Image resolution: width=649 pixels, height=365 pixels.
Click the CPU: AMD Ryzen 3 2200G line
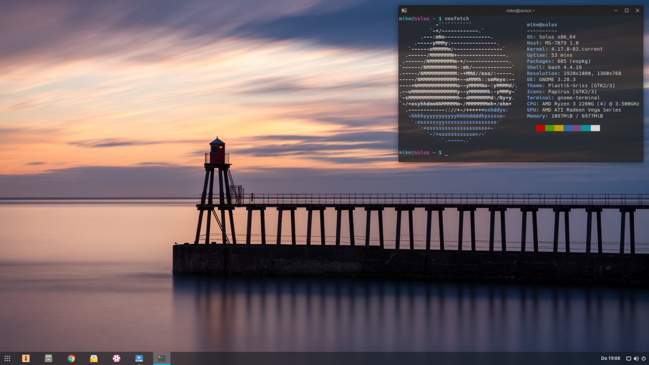coord(583,104)
